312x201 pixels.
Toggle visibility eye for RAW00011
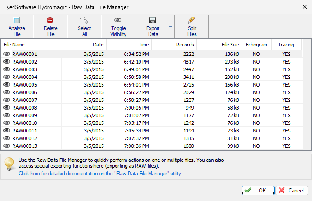click(7, 131)
